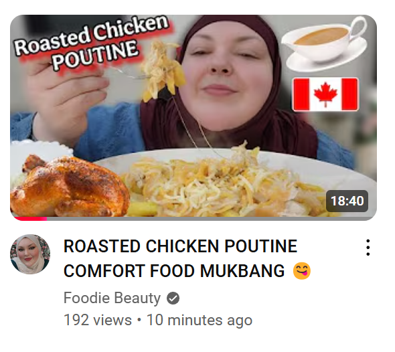
Task: Click the Canadian flag in the thumbnail
Action: (325, 94)
